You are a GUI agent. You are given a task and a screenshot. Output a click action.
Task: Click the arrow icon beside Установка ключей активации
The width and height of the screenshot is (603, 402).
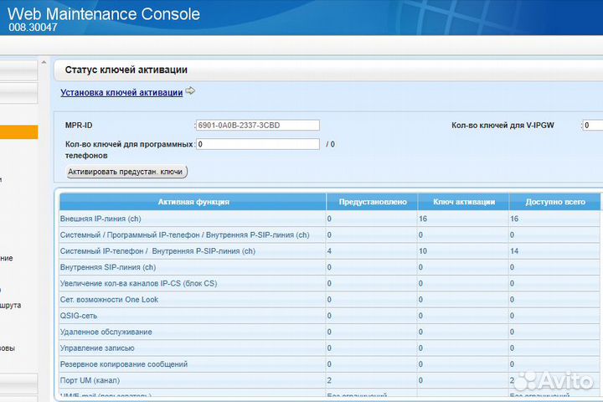click(x=190, y=91)
